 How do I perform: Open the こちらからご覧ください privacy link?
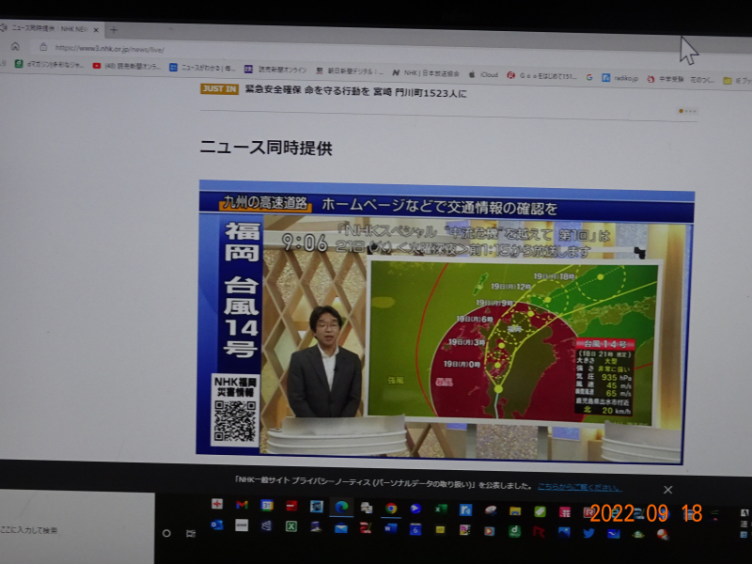579,487
